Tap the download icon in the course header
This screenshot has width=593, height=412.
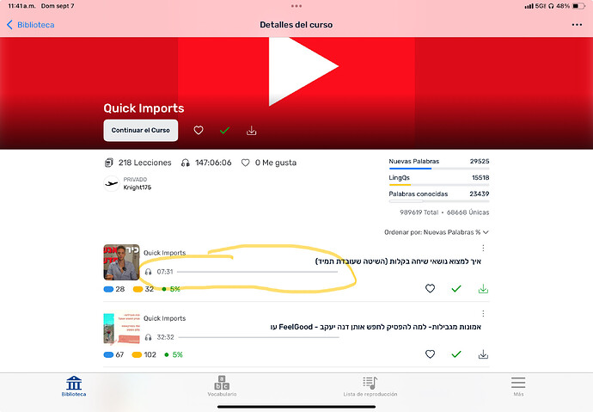tap(252, 131)
